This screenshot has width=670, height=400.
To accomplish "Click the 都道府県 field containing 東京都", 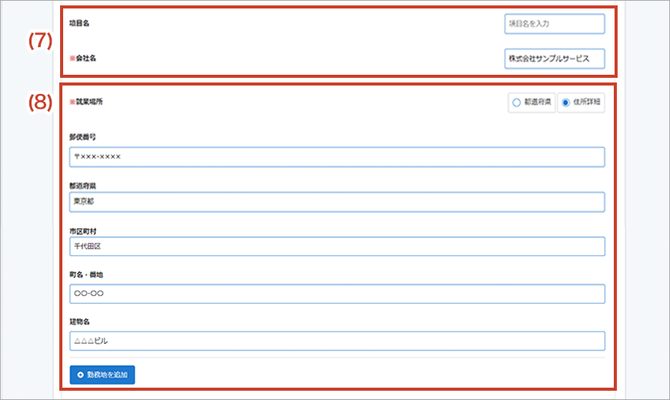I will tap(337, 202).
